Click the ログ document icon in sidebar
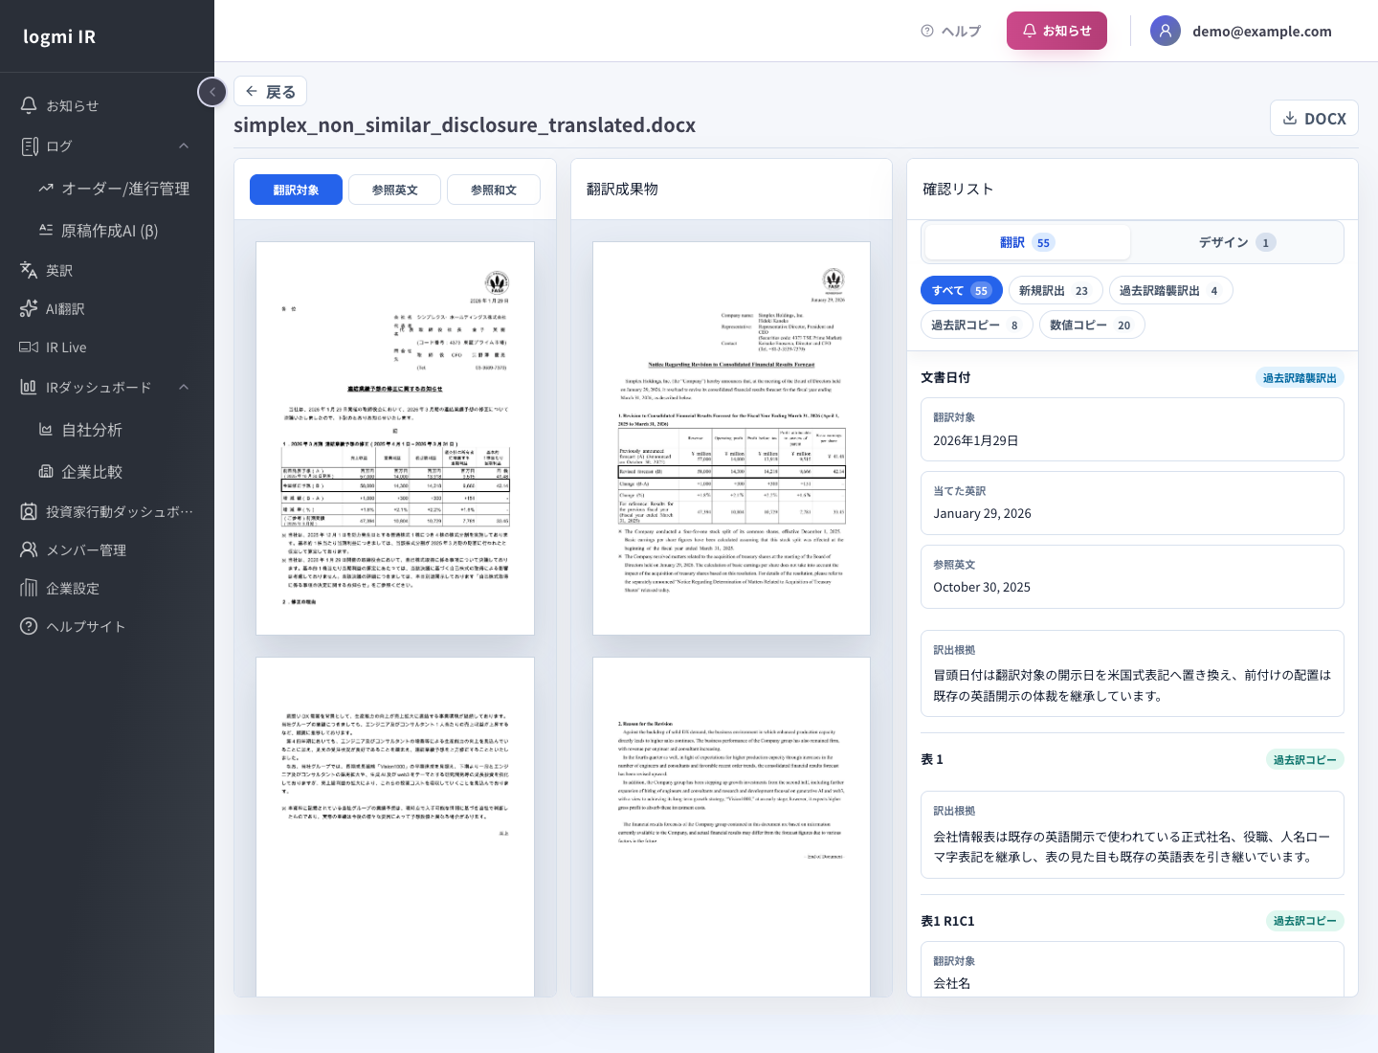1378x1053 pixels. pos(29,146)
